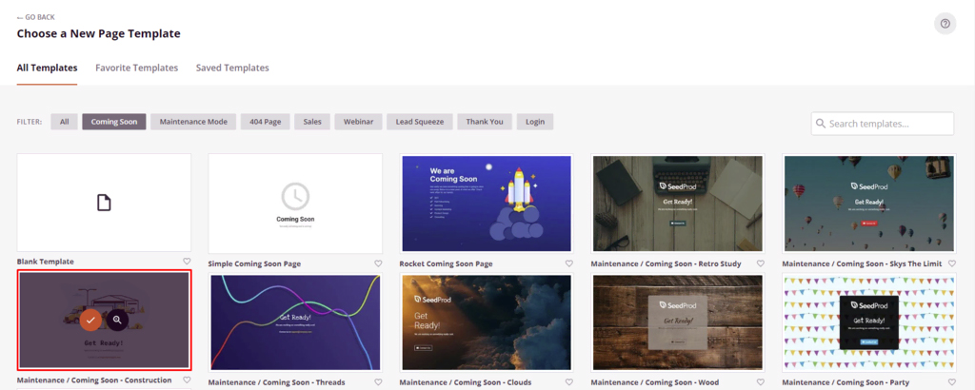Filter templates by Maintenance Mode

pyautogui.click(x=193, y=122)
